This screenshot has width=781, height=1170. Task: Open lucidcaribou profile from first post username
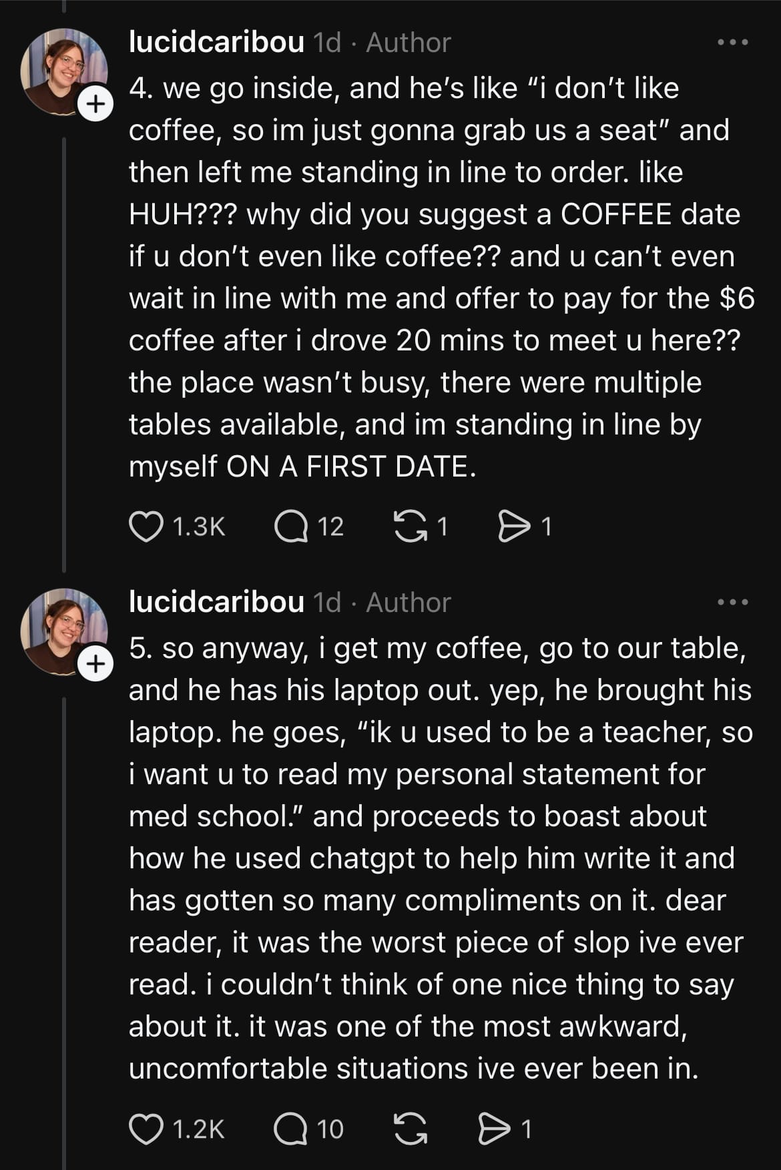(x=216, y=43)
